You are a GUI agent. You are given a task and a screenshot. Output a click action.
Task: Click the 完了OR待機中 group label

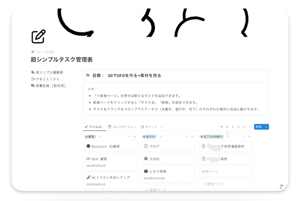pyautogui.click(x=212, y=137)
